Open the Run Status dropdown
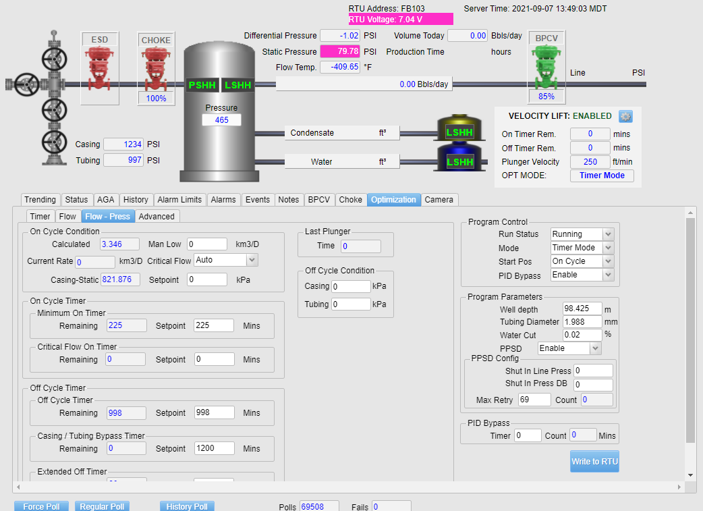This screenshot has width=703, height=511. click(x=607, y=234)
